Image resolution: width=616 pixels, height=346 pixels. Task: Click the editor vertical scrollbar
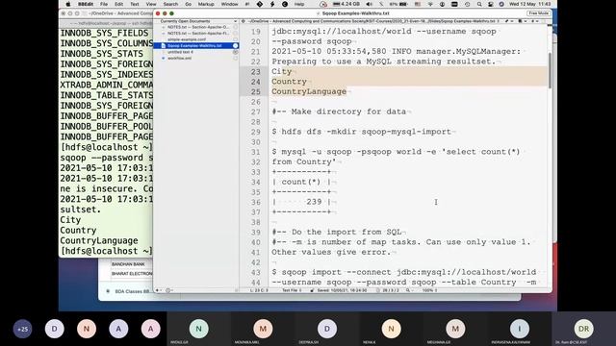(550, 70)
